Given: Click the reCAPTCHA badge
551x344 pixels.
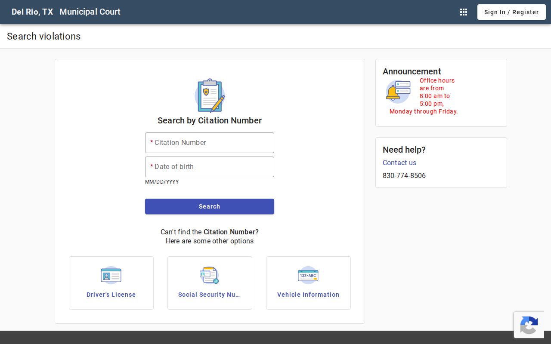Looking at the screenshot, I should tap(529, 325).
